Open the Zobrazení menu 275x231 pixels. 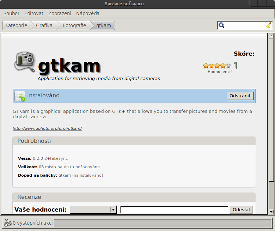point(60,13)
